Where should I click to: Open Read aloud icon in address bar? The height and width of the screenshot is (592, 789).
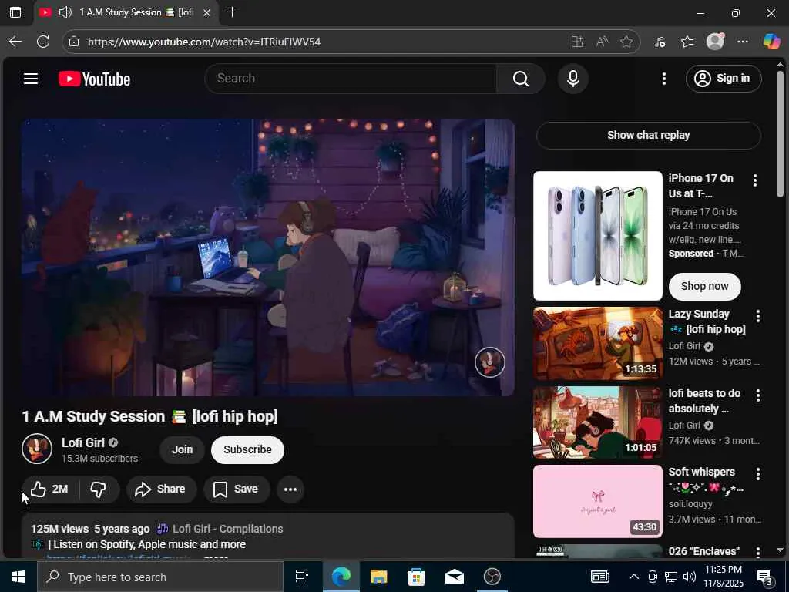602,42
